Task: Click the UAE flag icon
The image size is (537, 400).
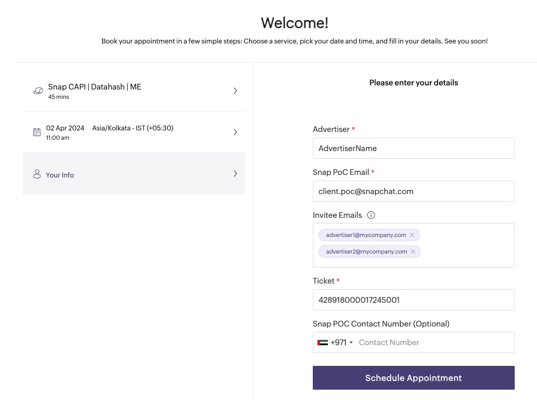Action: point(322,343)
